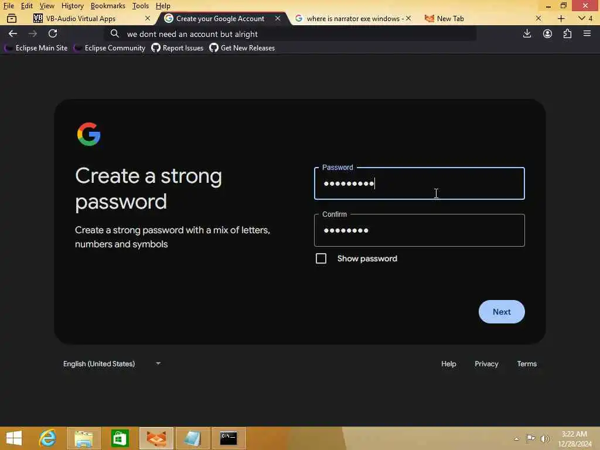
Task: Open the Terms footer link
Action: coord(527,363)
